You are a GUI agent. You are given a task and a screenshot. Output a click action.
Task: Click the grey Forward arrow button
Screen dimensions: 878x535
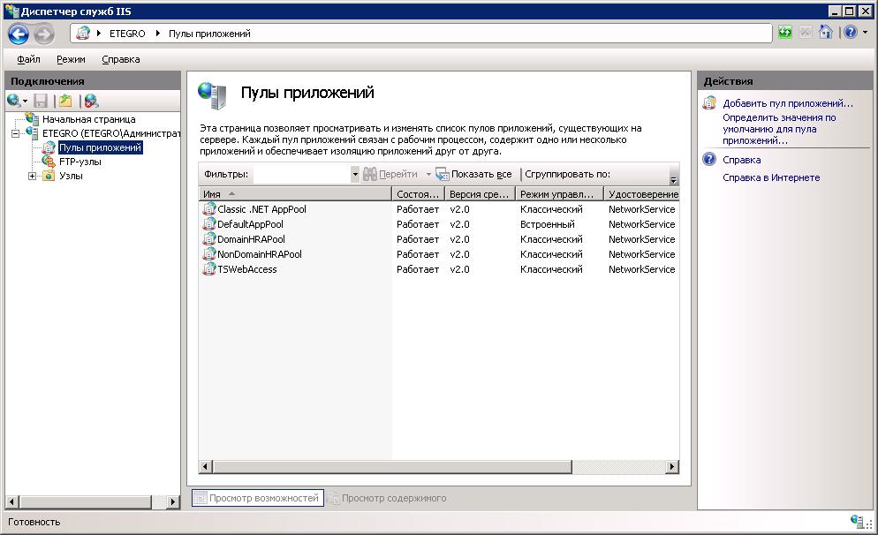click(x=44, y=34)
